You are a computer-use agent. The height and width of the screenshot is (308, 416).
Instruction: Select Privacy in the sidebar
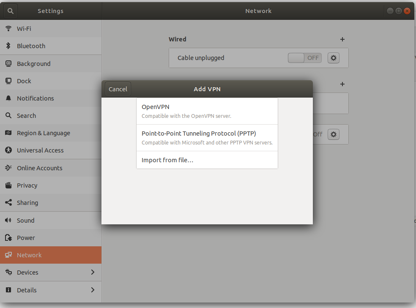point(51,185)
